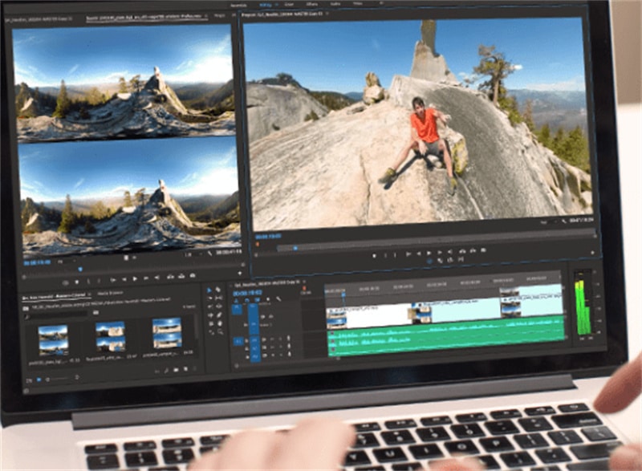The width and height of the screenshot is (642, 471).
Task: Play the clip in Source monitor
Action: [135, 278]
